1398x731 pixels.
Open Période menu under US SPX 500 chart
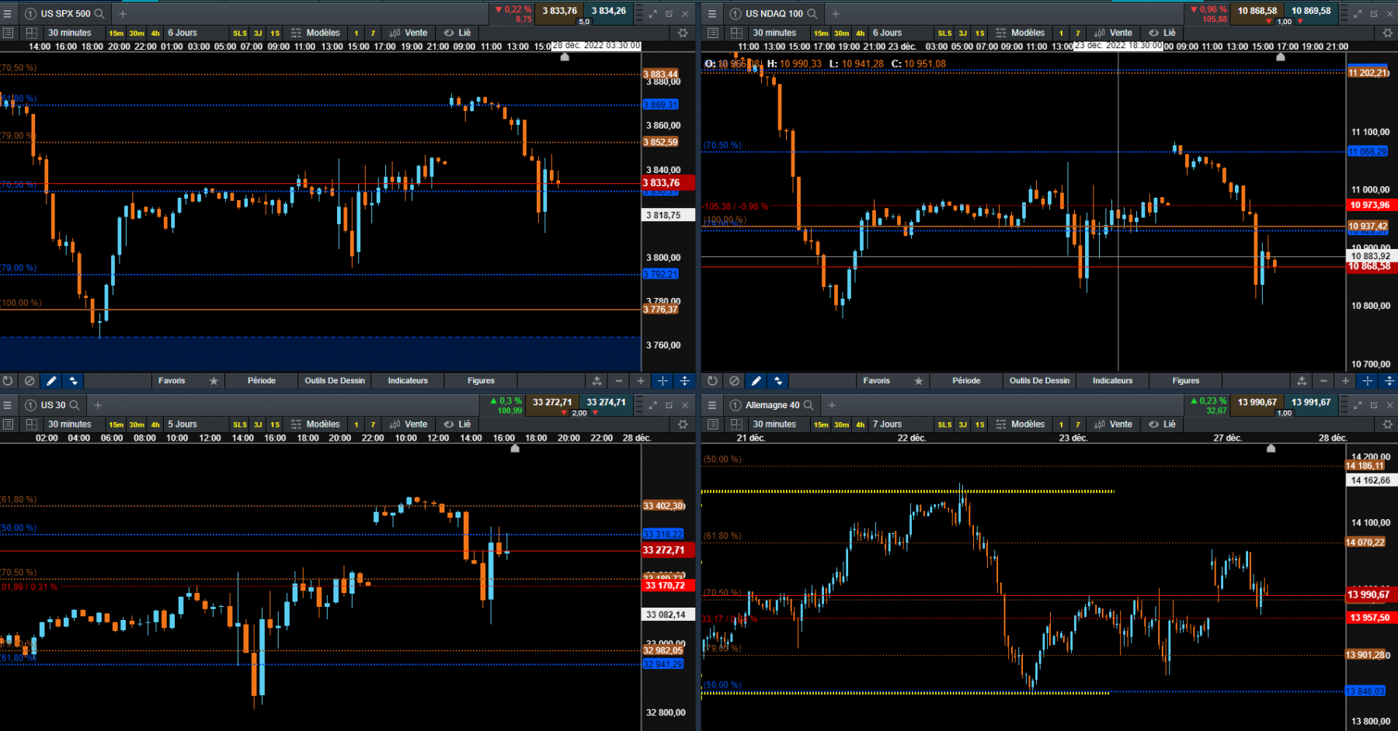(262, 381)
